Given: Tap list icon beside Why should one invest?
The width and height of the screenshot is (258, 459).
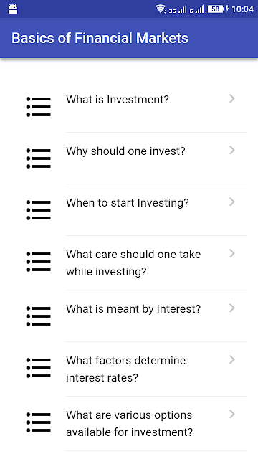Looking at the screenshot, I should (x=38, y=158).
